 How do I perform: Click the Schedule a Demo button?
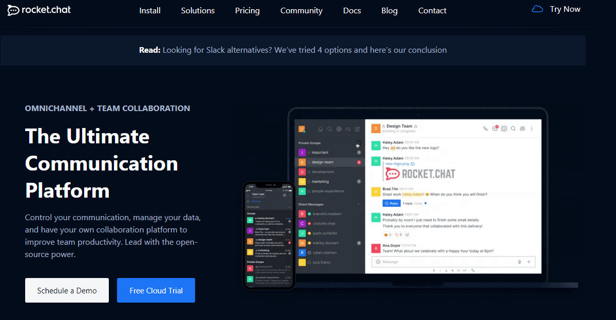coord(67,290)
